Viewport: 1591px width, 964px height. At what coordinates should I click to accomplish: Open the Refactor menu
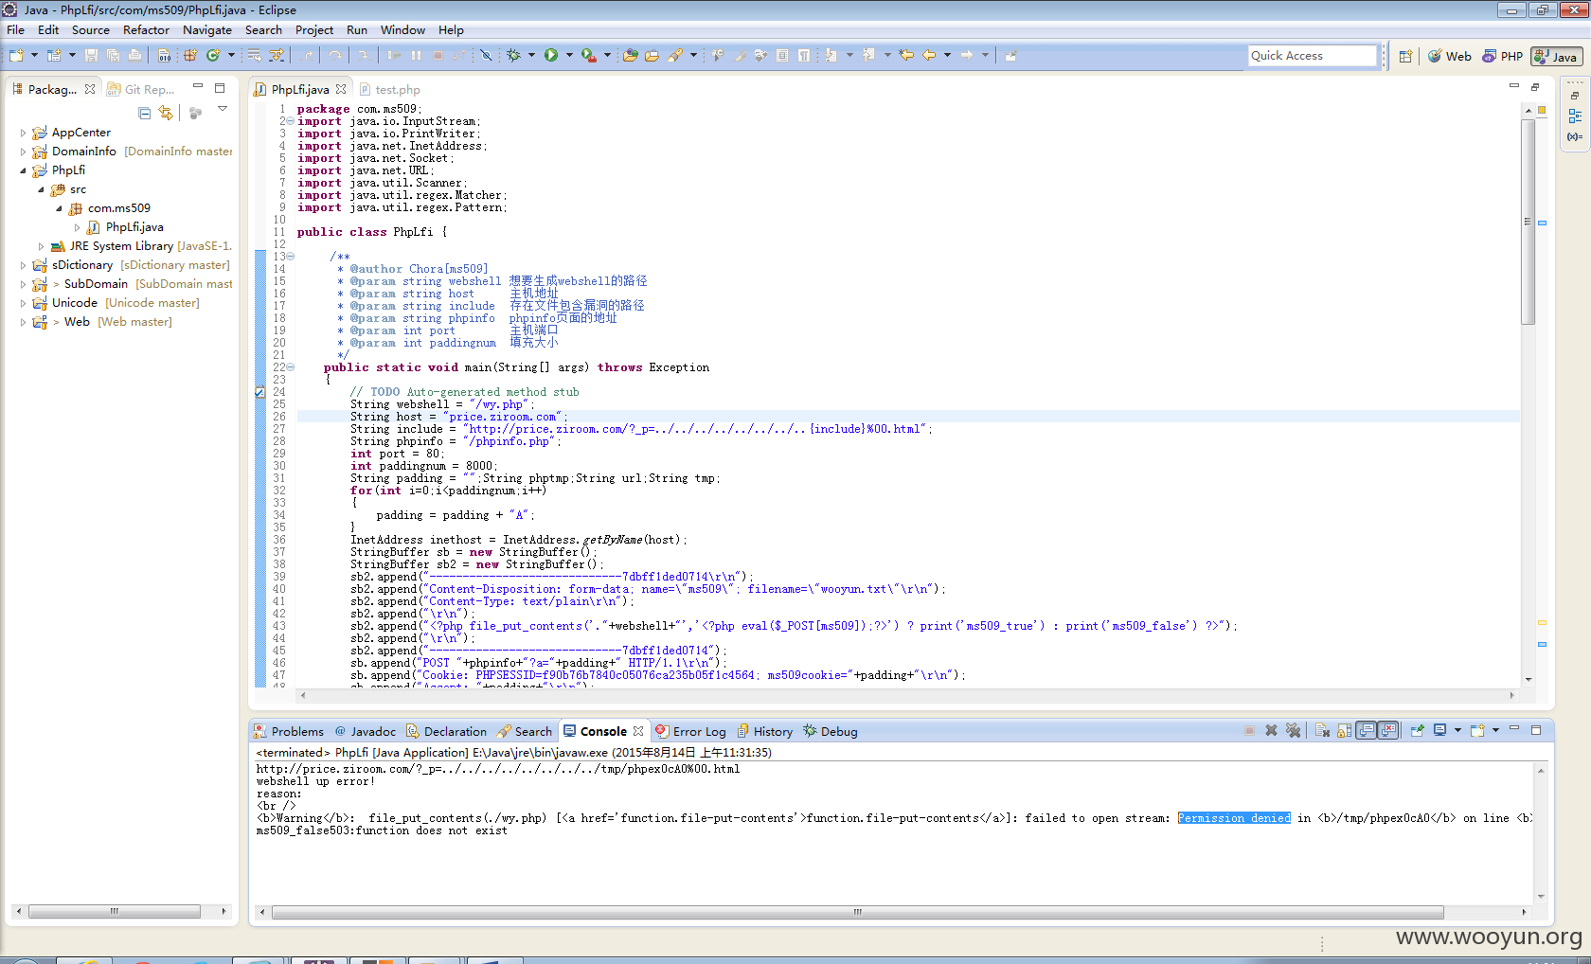click(146, 30)
